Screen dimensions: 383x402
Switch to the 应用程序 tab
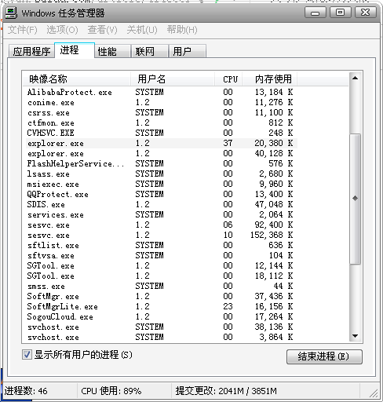tap(31, 51)
